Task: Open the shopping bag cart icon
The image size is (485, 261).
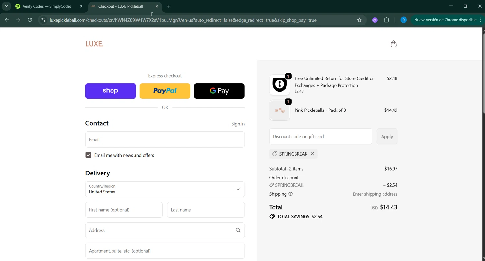Action: 393,44
